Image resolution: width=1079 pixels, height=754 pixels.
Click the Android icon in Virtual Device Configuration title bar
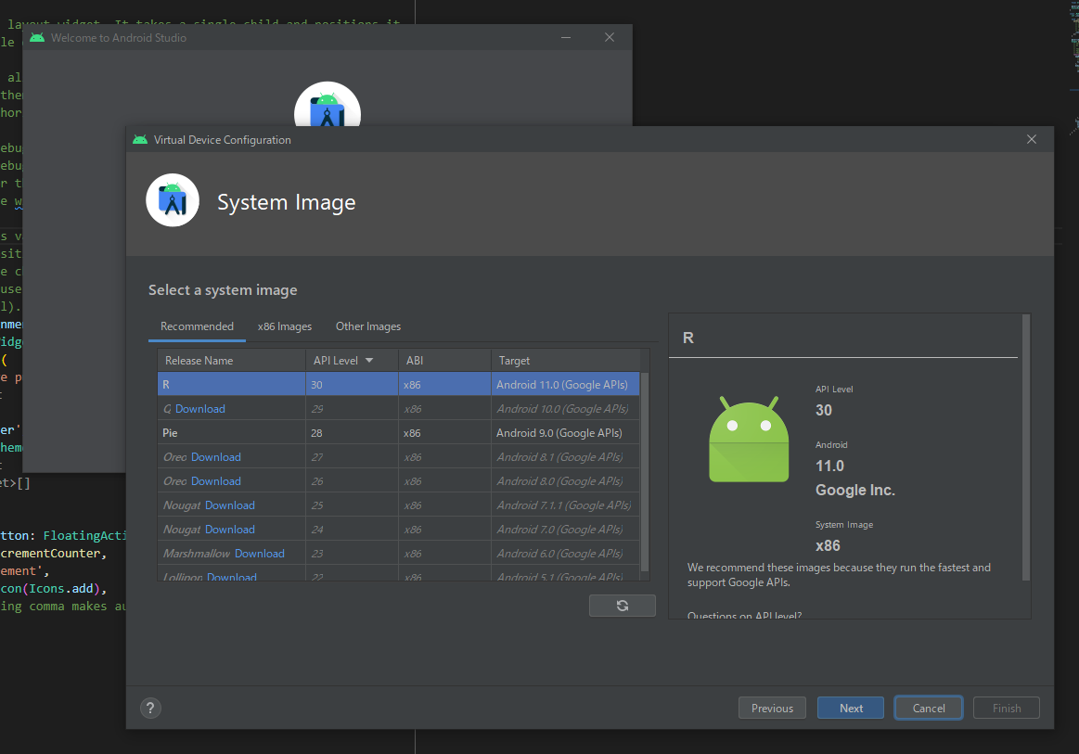coord(140,140)
